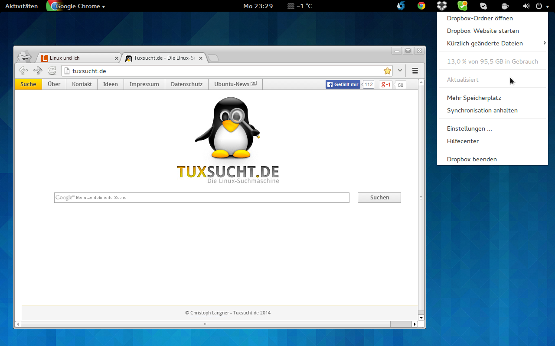
Task: Open the Google Chrome app menu in top bar
Action: pos(76,6)
